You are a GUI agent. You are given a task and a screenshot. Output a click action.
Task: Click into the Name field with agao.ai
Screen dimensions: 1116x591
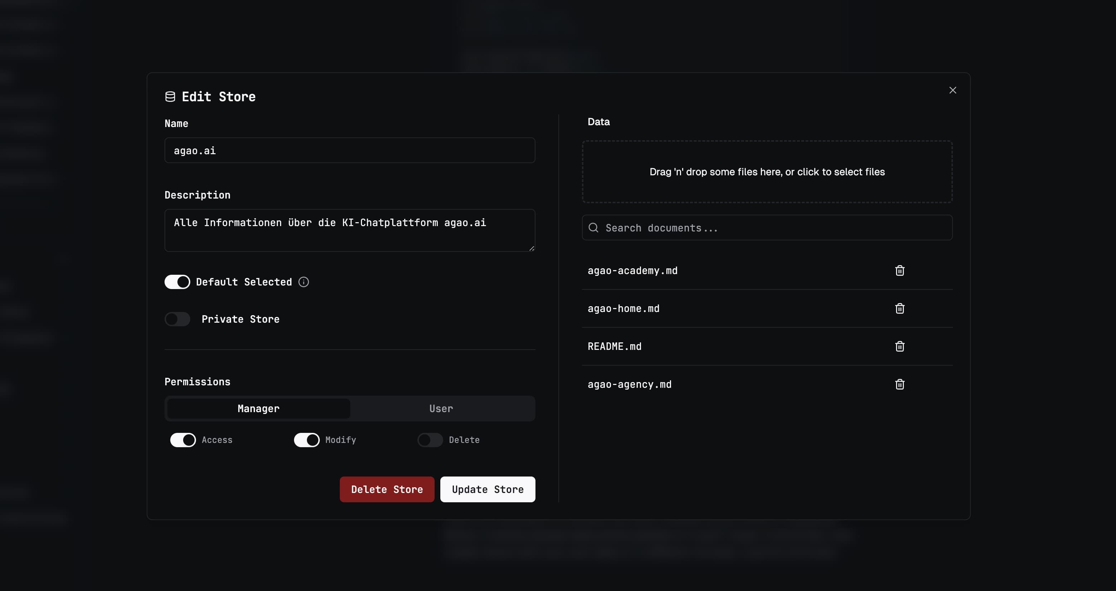[x=349, y=150]
